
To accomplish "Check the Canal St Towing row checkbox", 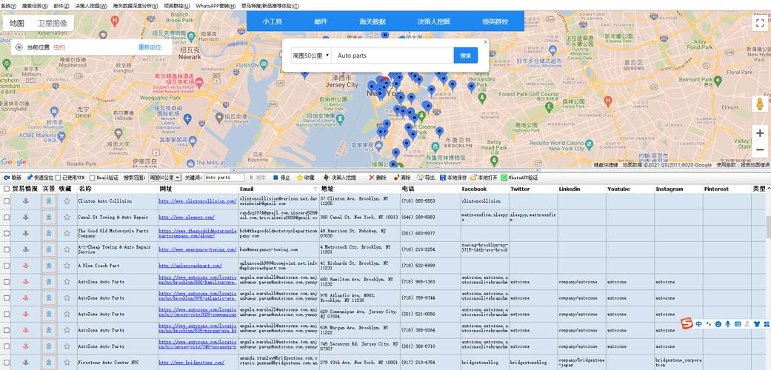I will coord(7,218).
